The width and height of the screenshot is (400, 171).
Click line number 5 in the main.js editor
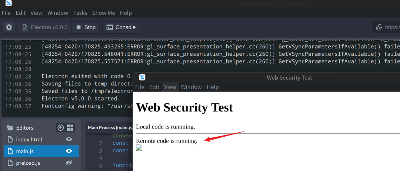(100, 166)
